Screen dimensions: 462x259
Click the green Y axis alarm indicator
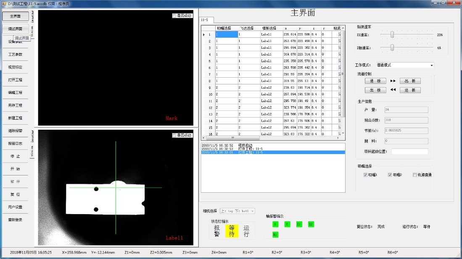tap(287, 224)
